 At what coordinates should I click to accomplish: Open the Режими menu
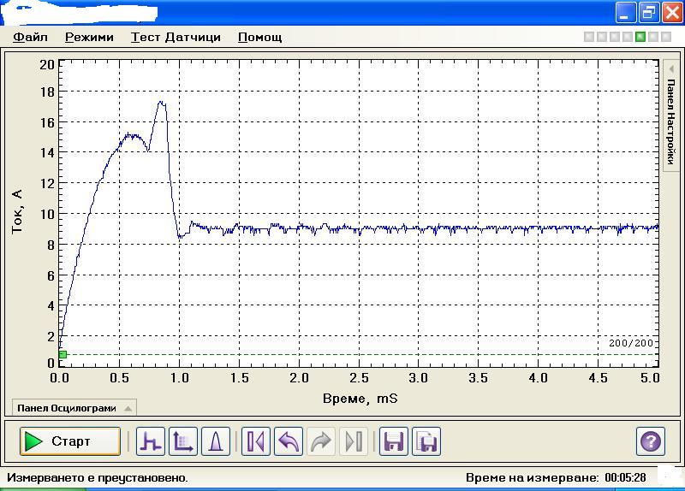click(x=89, y=37)
